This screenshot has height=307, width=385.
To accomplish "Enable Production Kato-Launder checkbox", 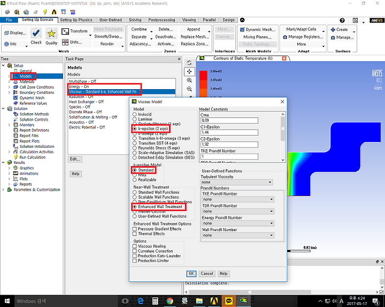I will [135, 256].
